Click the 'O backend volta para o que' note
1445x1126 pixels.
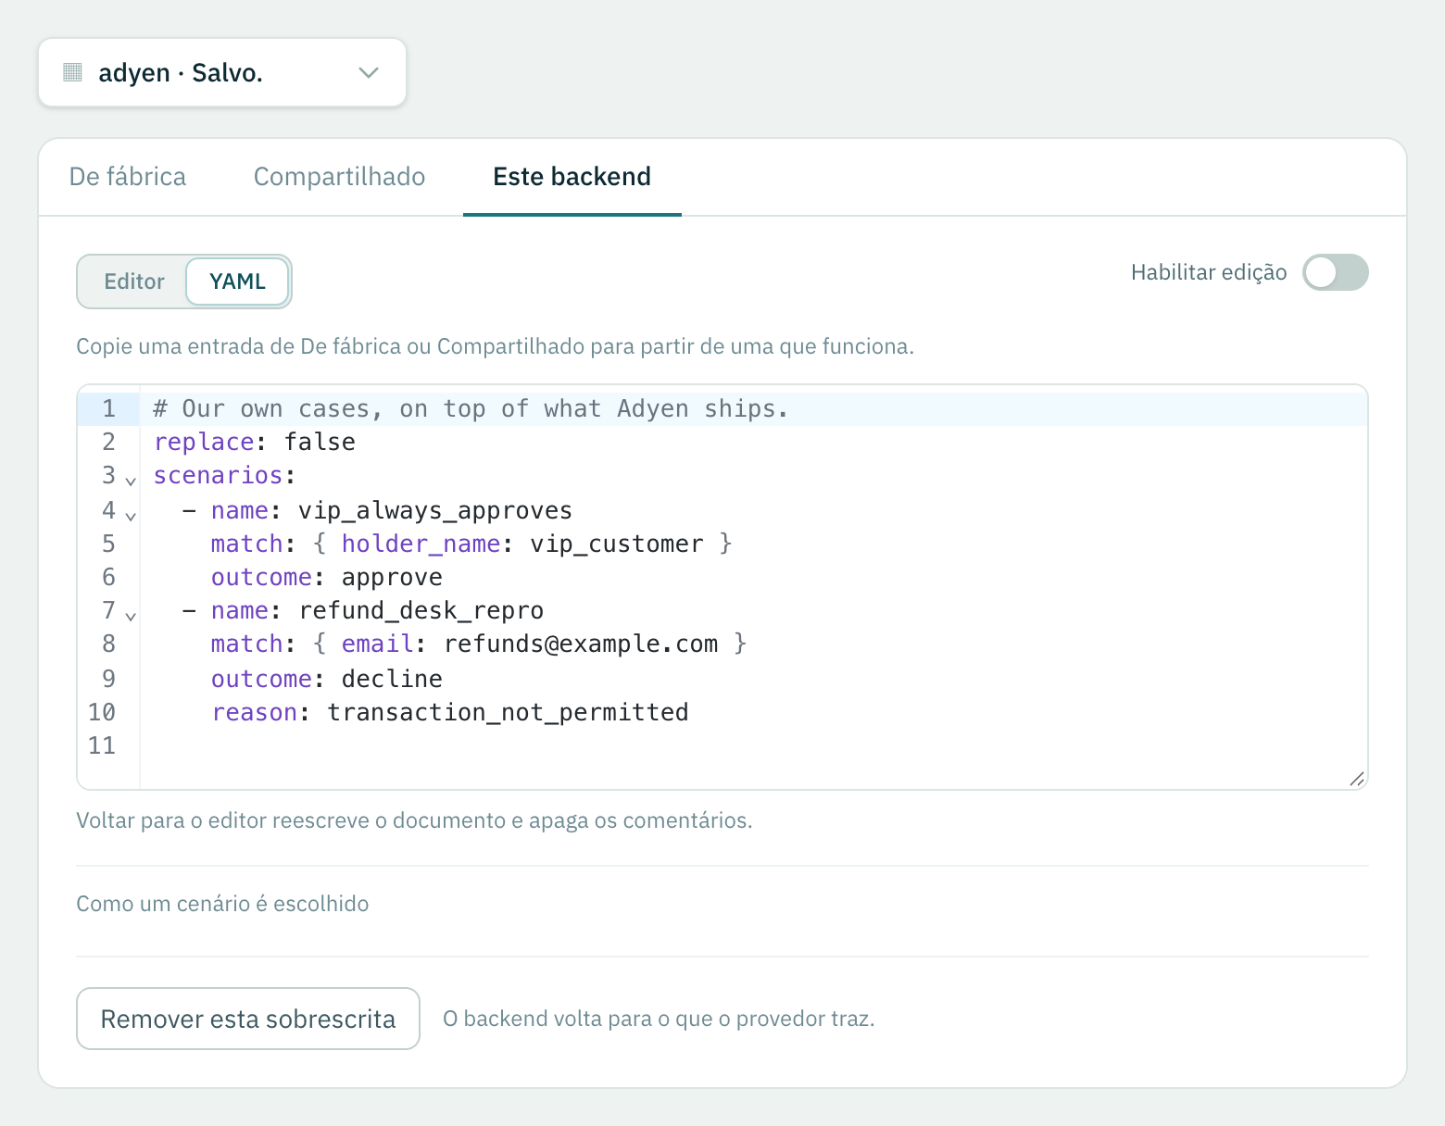click(x=659, y=1019)
